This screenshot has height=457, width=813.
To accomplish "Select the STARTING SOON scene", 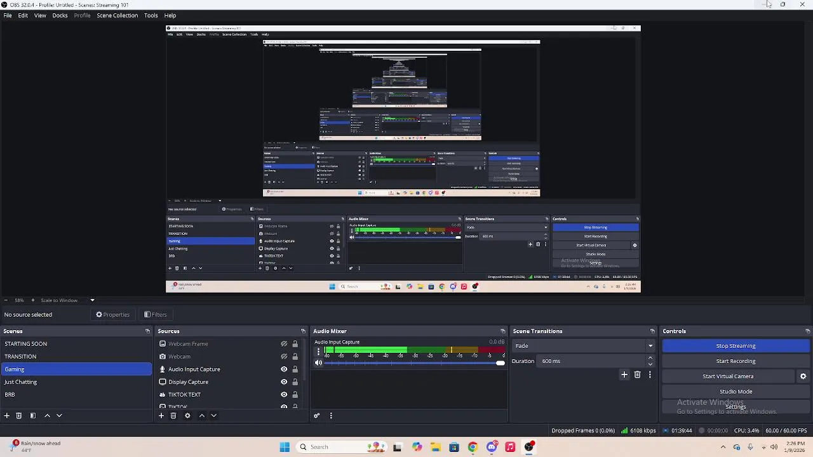I will [76, 344].
